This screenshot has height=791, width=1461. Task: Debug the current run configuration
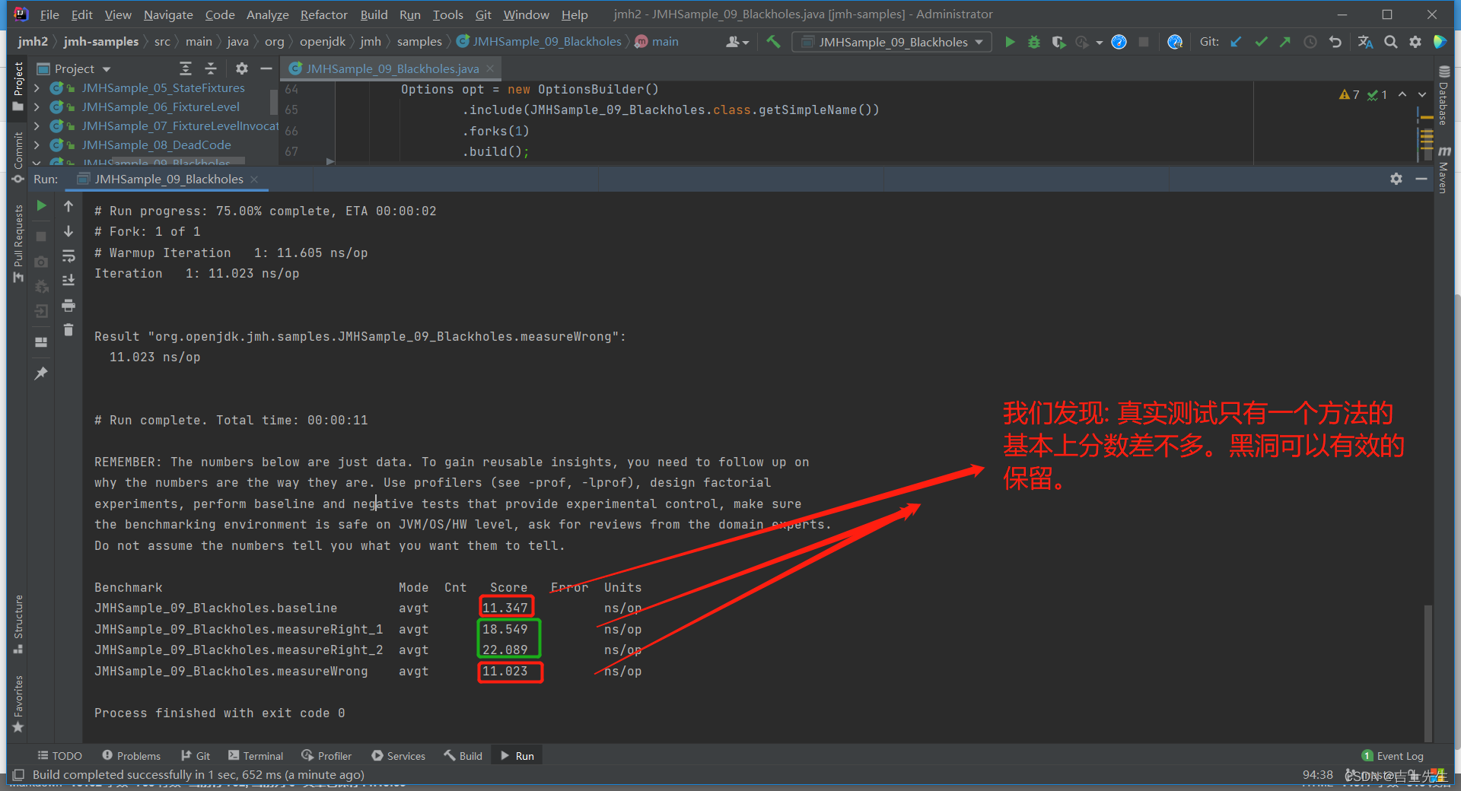(1033, 42)
